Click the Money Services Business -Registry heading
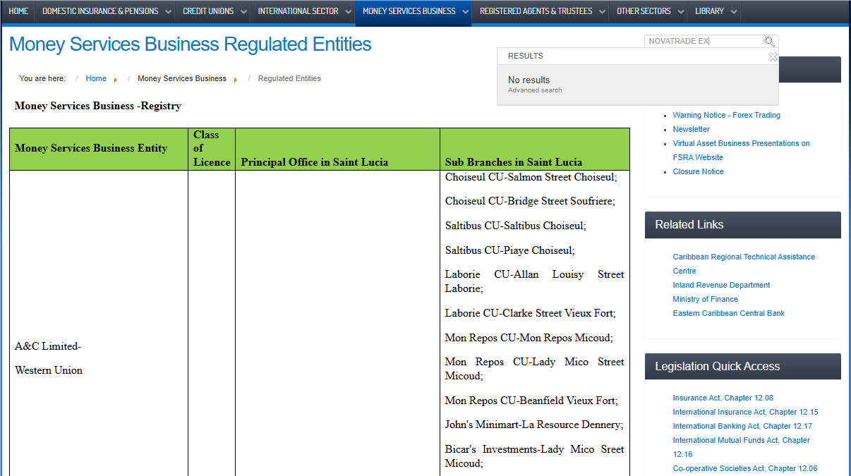The width and height of the screenshot is (851, 476). [97, 106]
